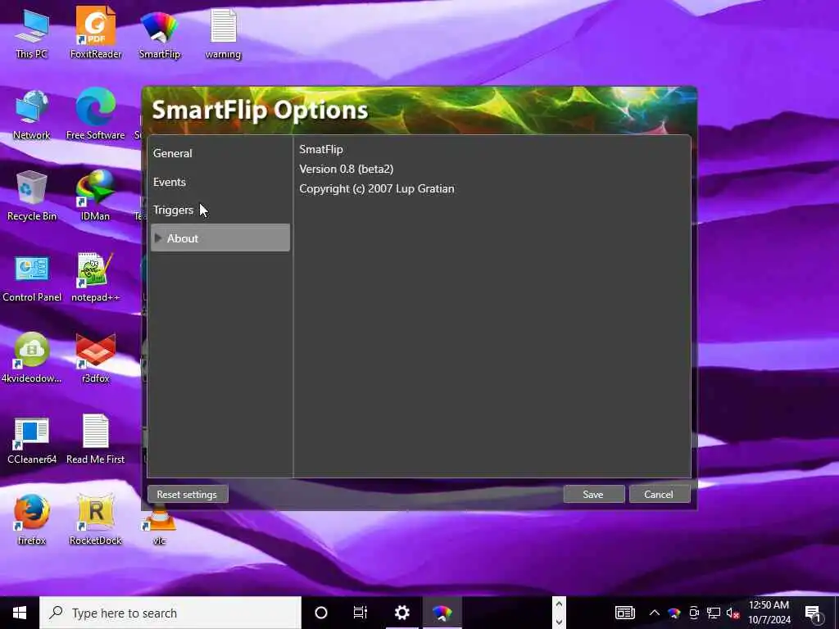The width and height of the screenshot is (839, 629).
Task: Select the SmartFlip desktop shortcut
Action: coord(160,33)
